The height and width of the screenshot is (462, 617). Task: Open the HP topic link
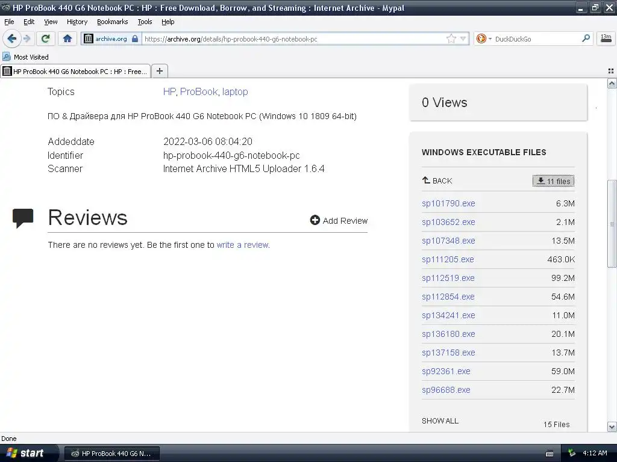[169, 91]
